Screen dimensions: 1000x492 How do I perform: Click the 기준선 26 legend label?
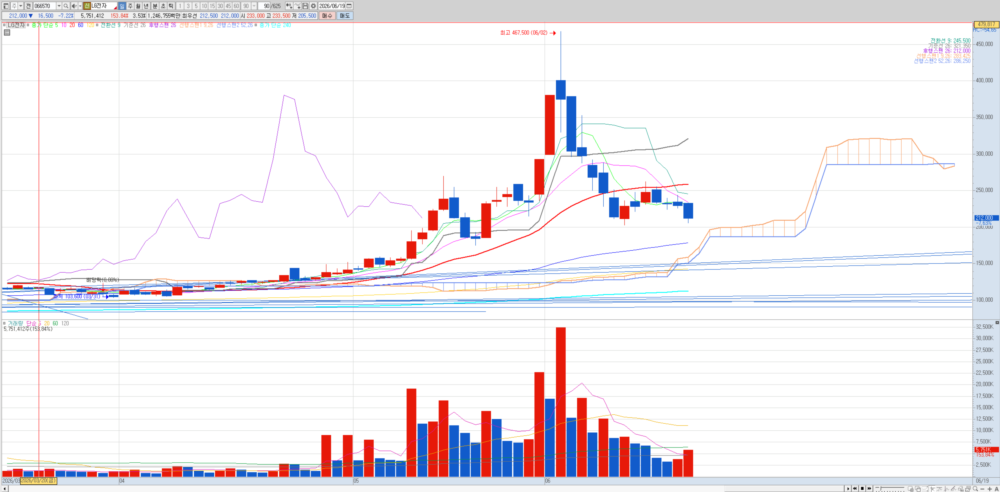tap(135, 25)
